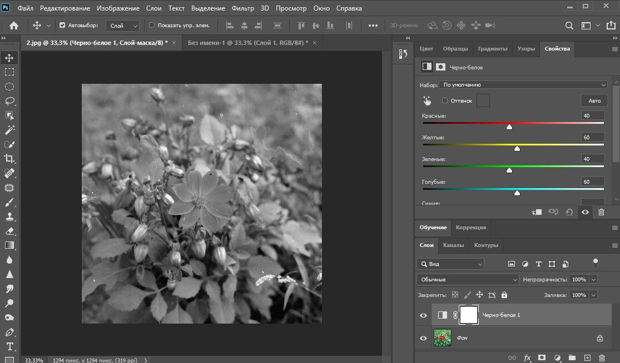Enable Показать упр. элем. checkbox
The width and height of the screenshot is (620, 363).
(151, 25)
